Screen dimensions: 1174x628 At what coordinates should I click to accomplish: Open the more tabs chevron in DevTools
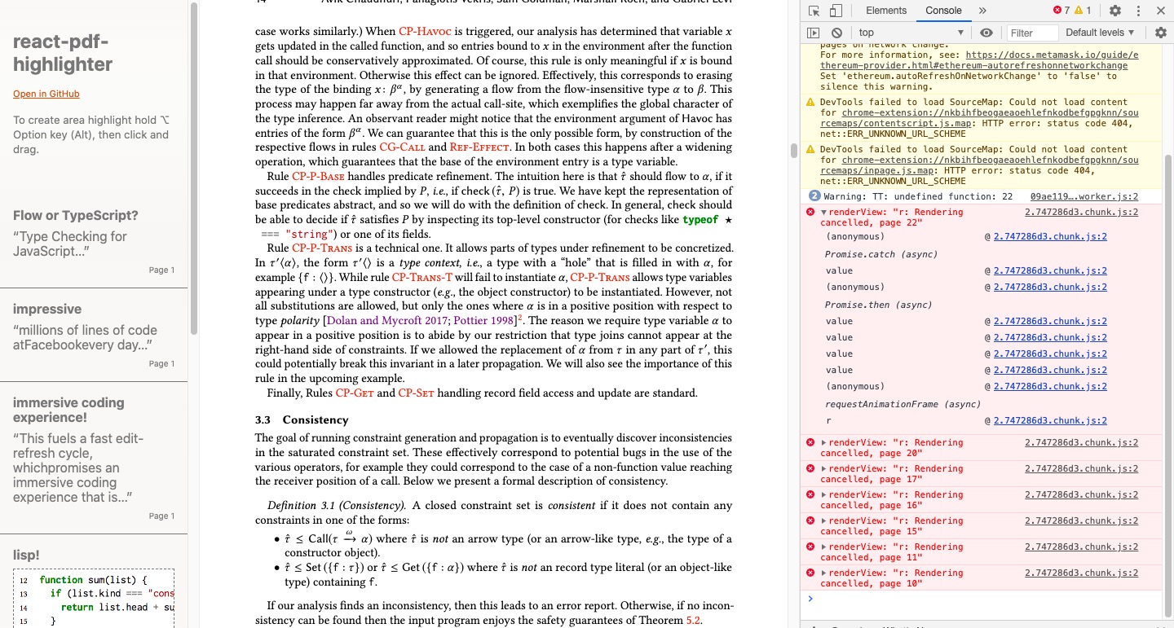[983, 11]
